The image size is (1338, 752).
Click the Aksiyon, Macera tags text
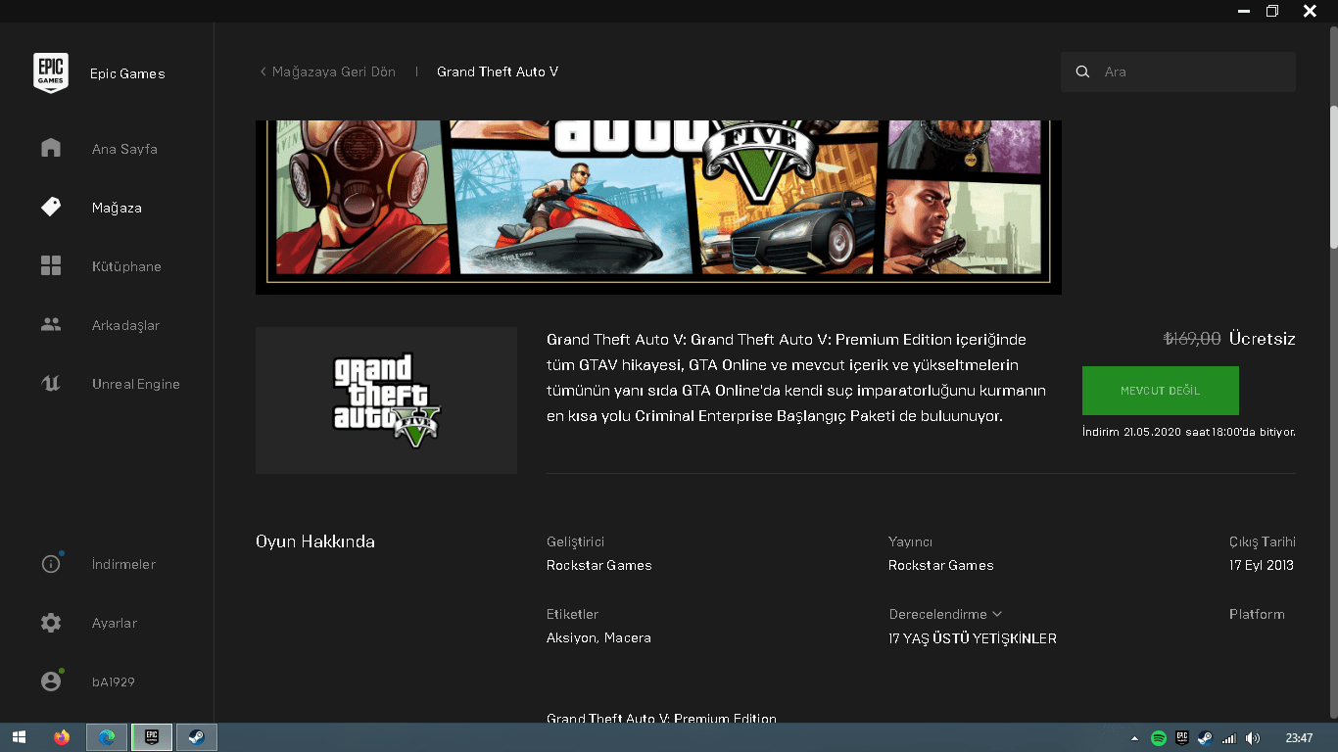tap(598, 637)
